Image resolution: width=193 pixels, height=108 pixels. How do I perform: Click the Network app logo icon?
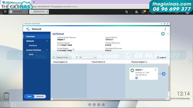(x=28, y=29)
